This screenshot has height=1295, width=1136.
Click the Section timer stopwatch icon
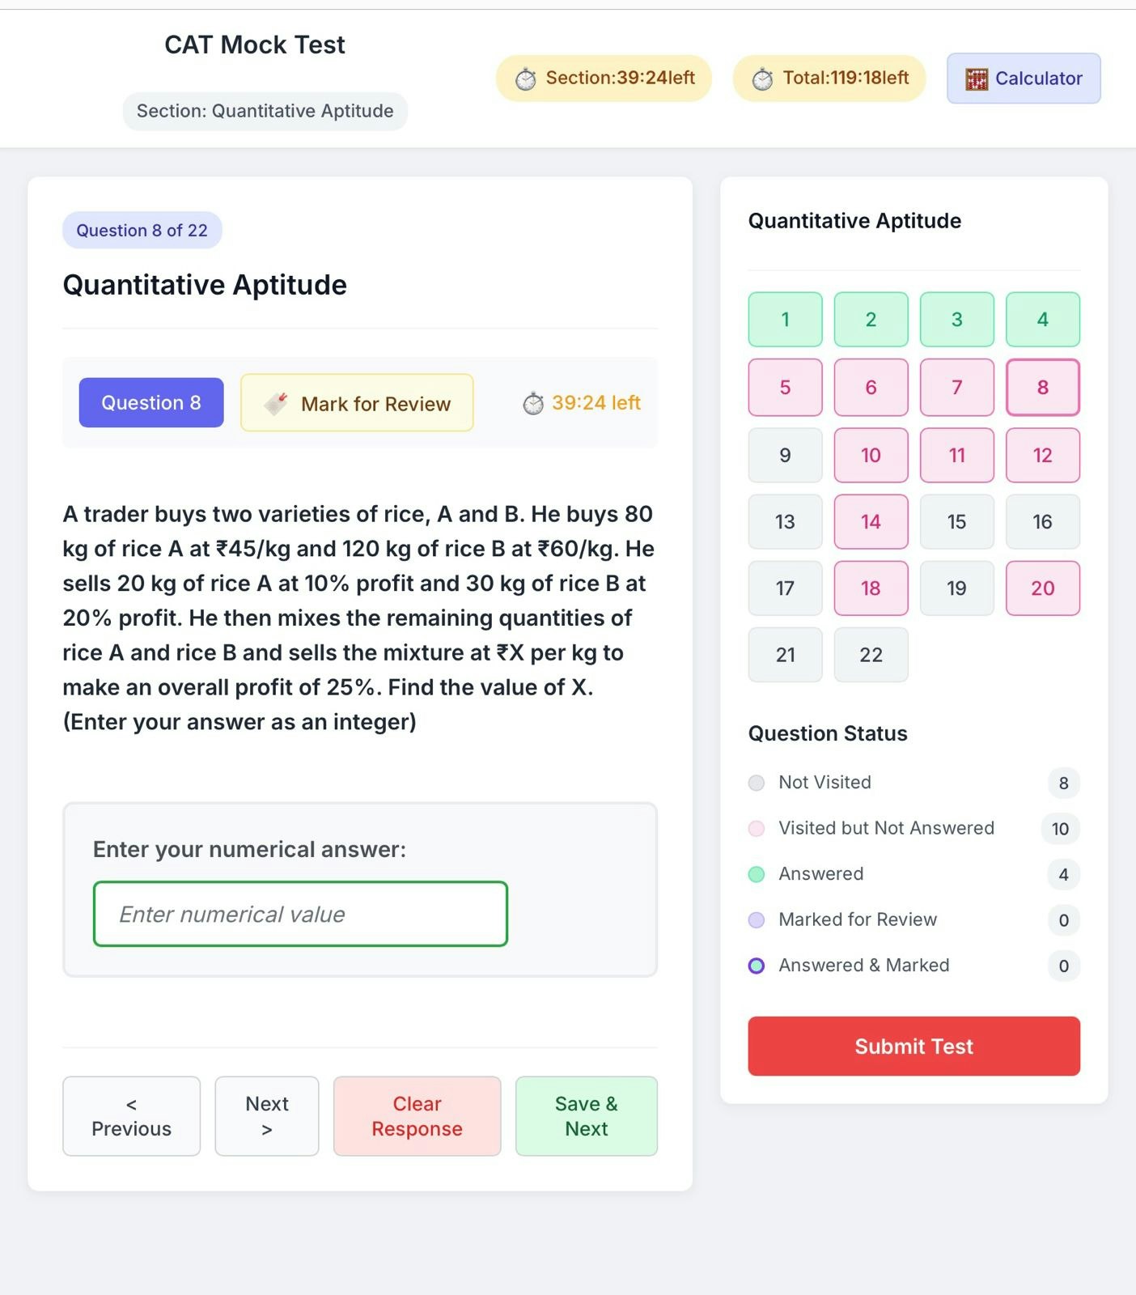tap(526, 79)
